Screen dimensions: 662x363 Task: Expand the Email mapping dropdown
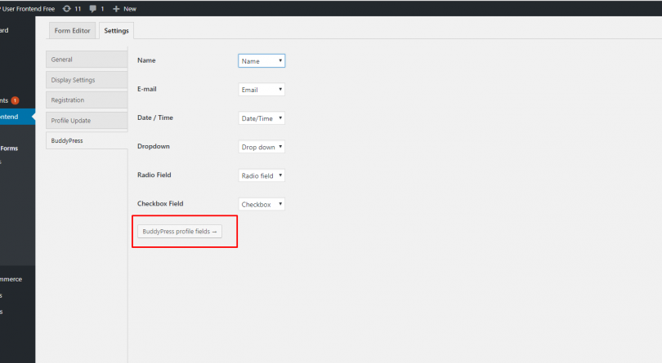tap(262, 90)
